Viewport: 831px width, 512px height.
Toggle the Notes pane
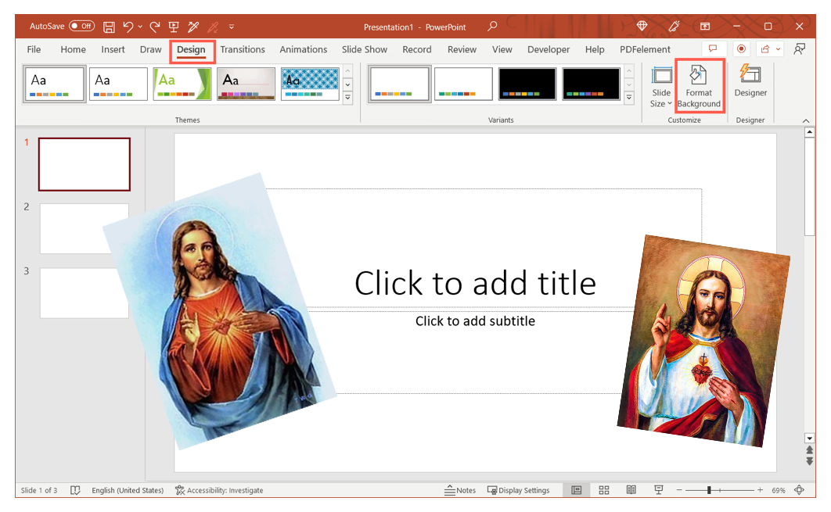pos(460,490)
